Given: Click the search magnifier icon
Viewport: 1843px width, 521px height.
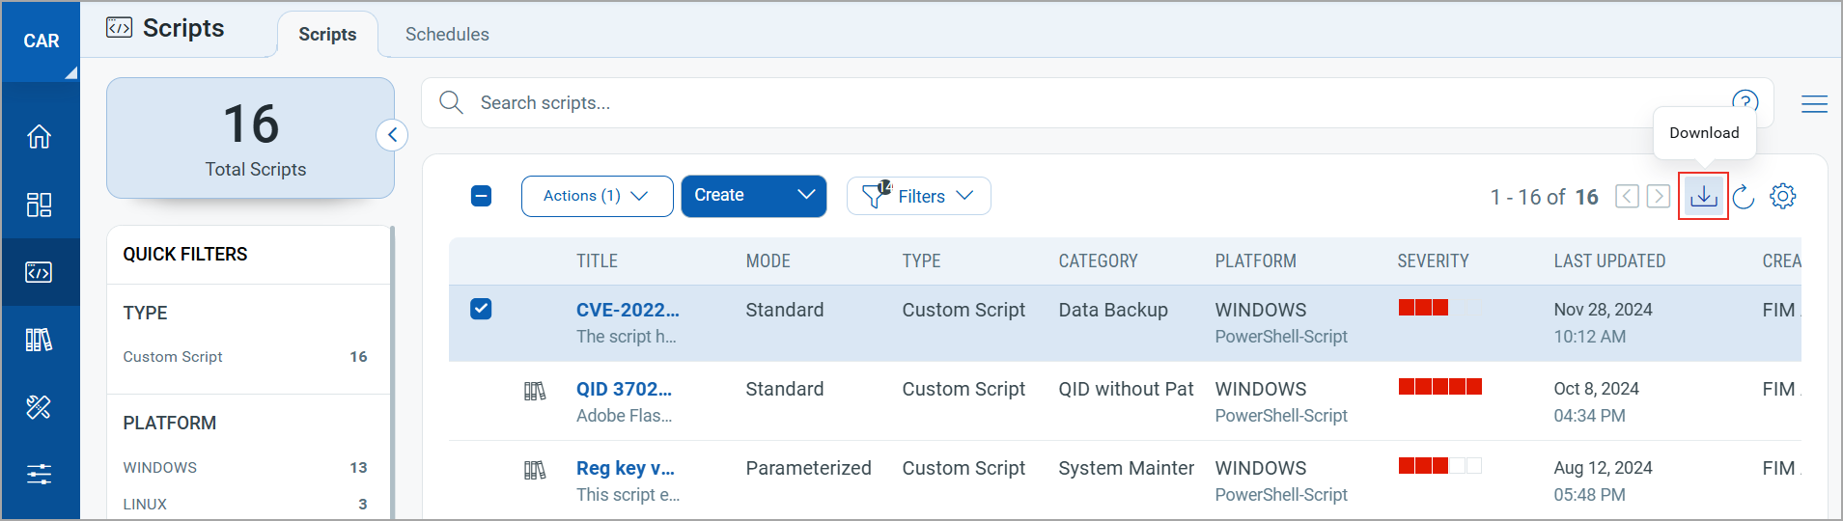Looking at the screenshot, I should (451, 102).
